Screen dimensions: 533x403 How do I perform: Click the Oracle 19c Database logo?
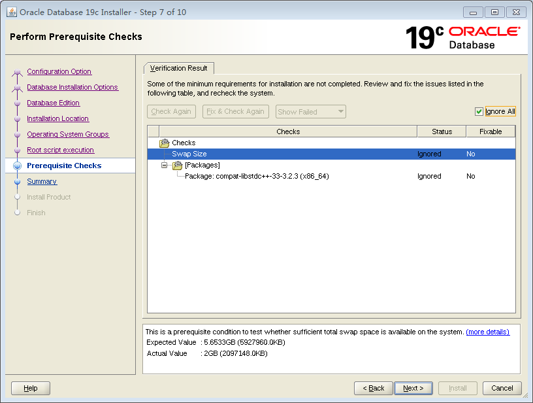[x=462, y=37]
